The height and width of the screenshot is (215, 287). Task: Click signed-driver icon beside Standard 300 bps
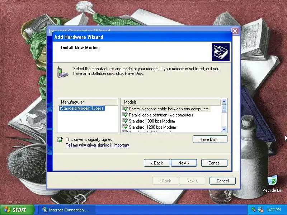[x=125, y=121]
